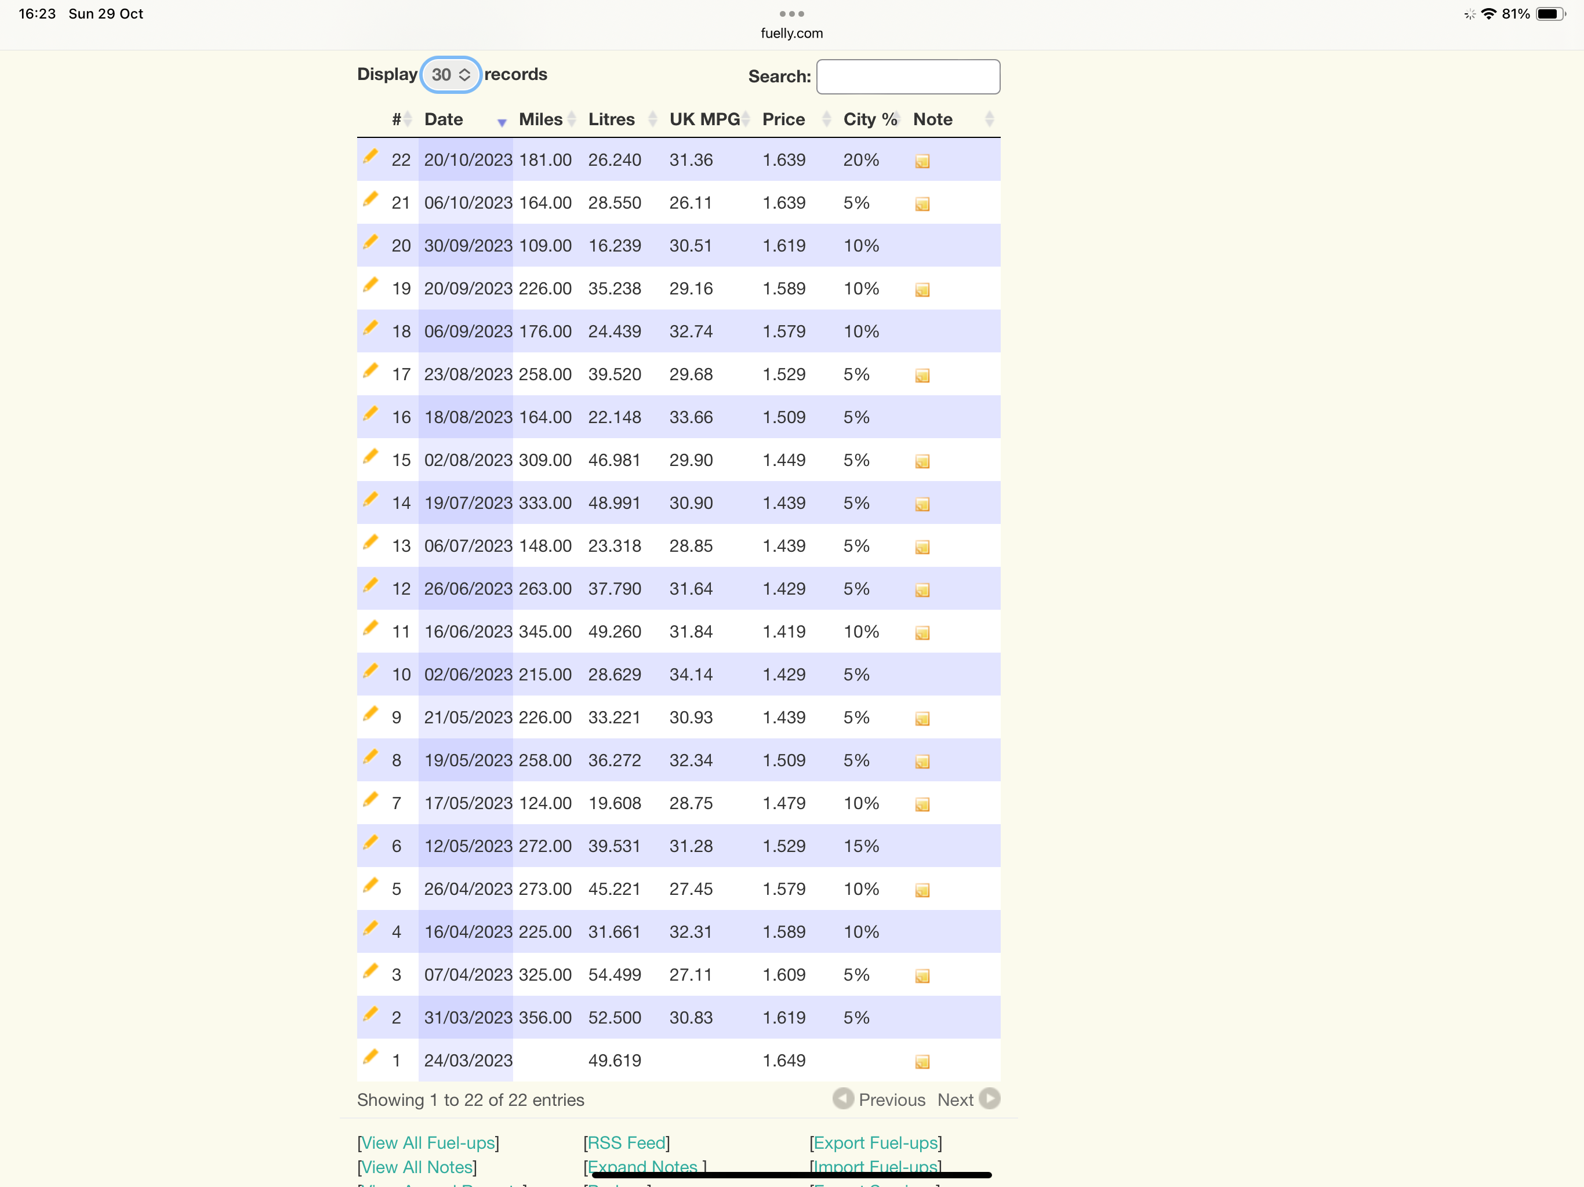Edit fuel-up 19 with pencil icon

point(370,285)
